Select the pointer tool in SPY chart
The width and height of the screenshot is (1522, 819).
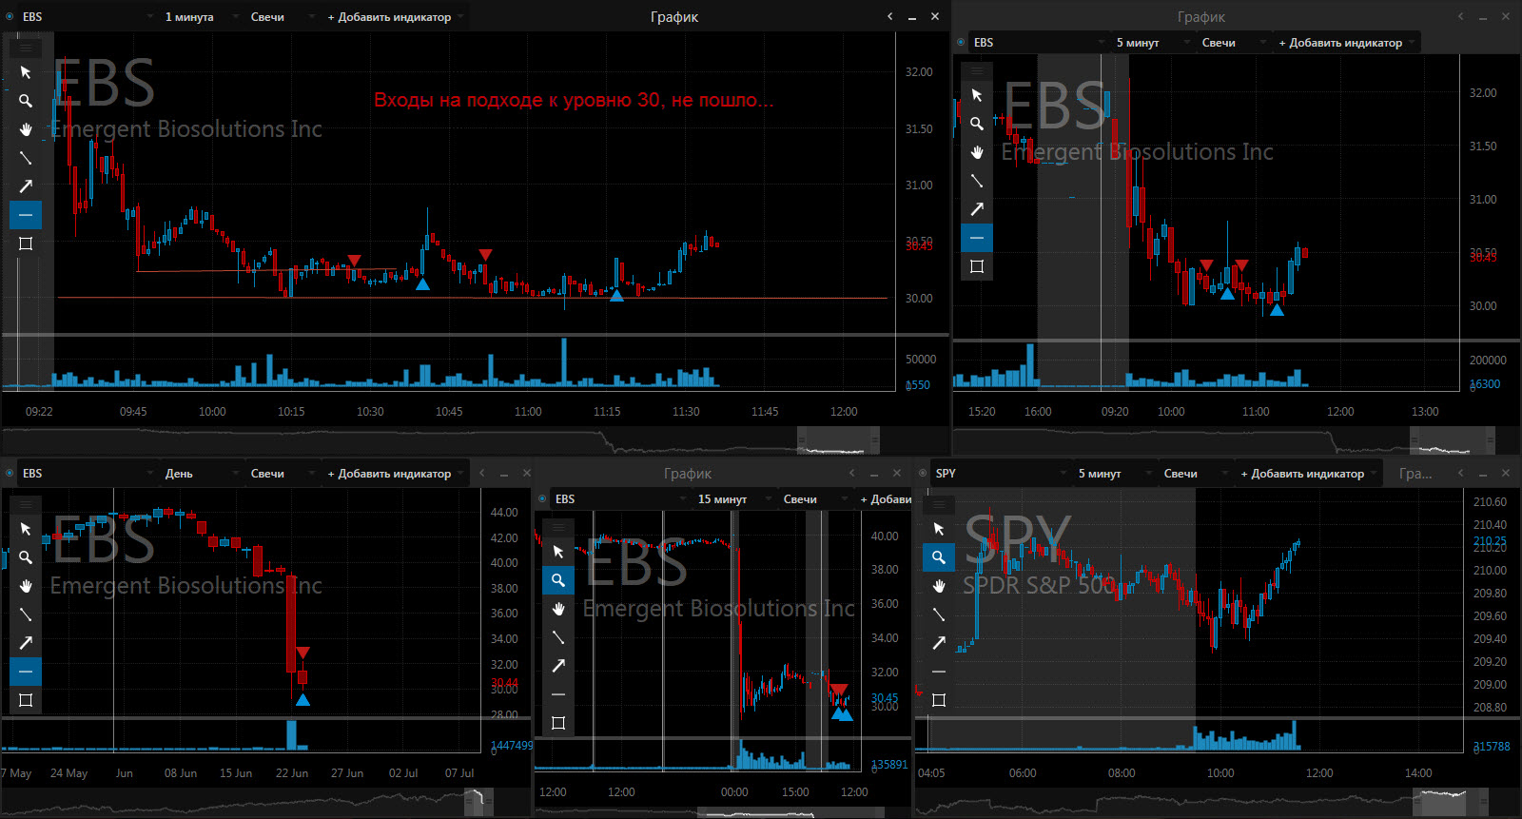tap(939, 529)
